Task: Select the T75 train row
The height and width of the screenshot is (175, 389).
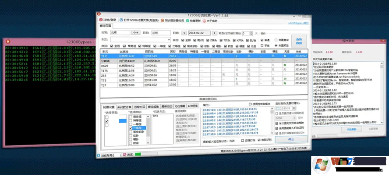Action: coord(204,80)
